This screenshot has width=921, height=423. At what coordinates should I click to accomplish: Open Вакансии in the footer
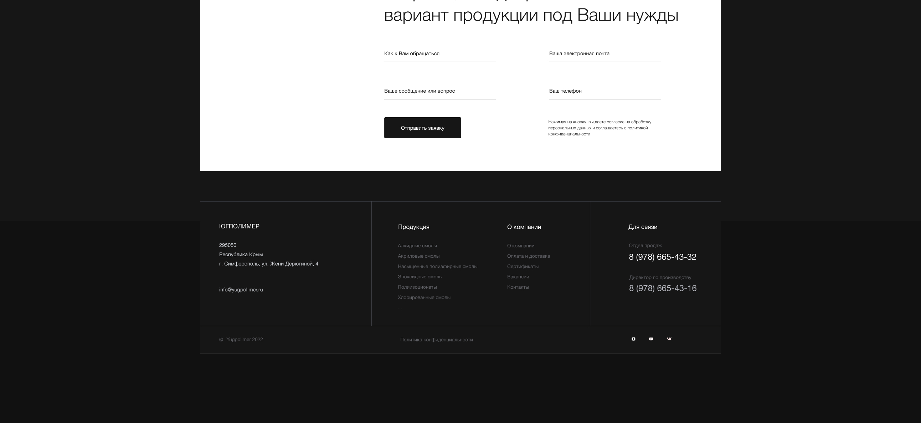(x=518, y=277)
